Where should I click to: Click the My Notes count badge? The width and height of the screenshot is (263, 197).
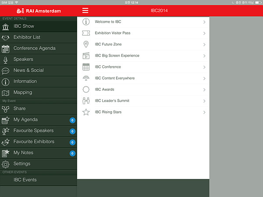pyautogui.click(x=72, y=154)
